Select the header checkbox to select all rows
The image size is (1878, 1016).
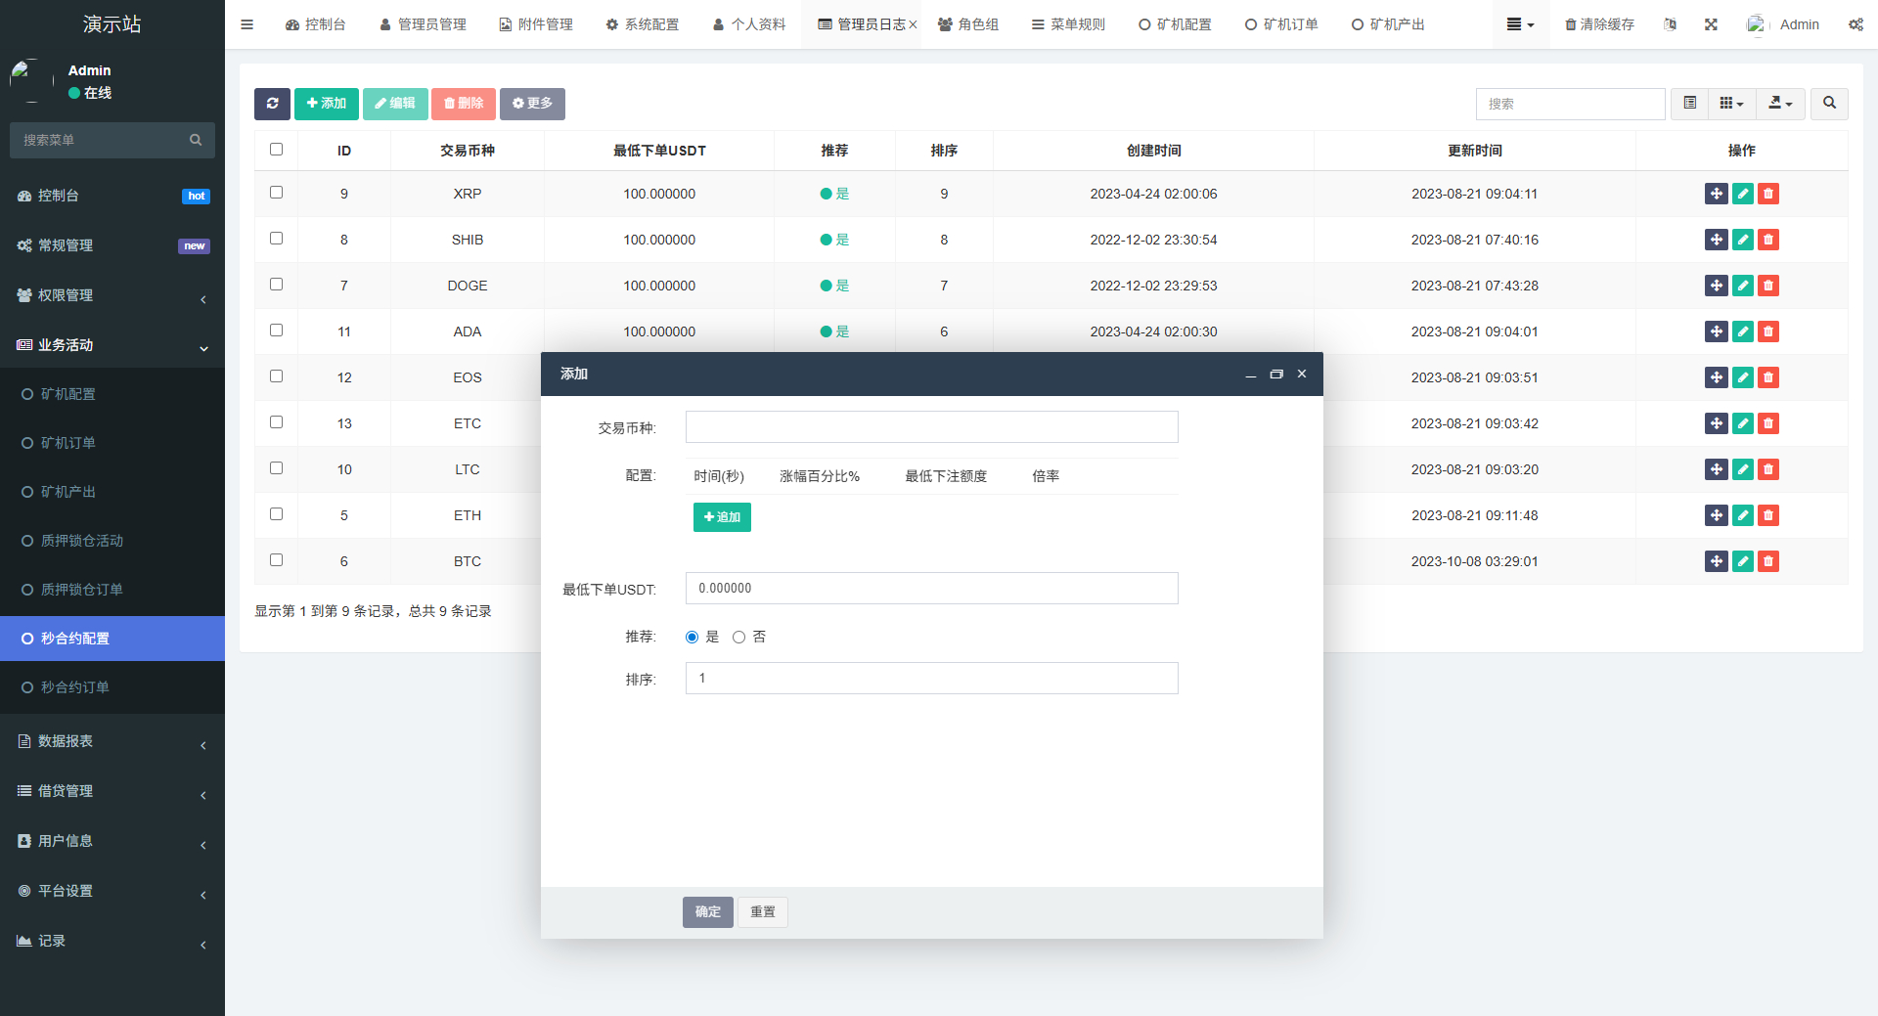pyautogui.click(x=276, y=150)
